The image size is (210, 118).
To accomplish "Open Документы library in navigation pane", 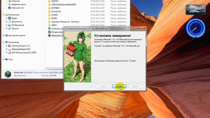I will tap(17, 22).
